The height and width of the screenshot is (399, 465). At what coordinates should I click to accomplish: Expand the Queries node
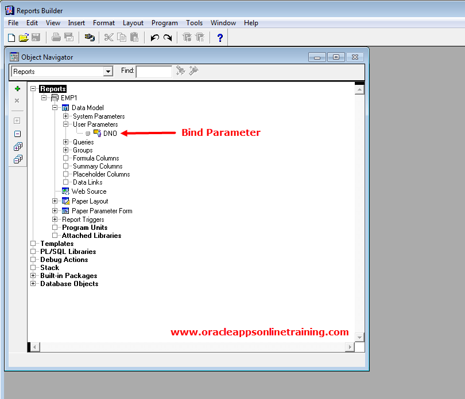click(x=66, y=142)
